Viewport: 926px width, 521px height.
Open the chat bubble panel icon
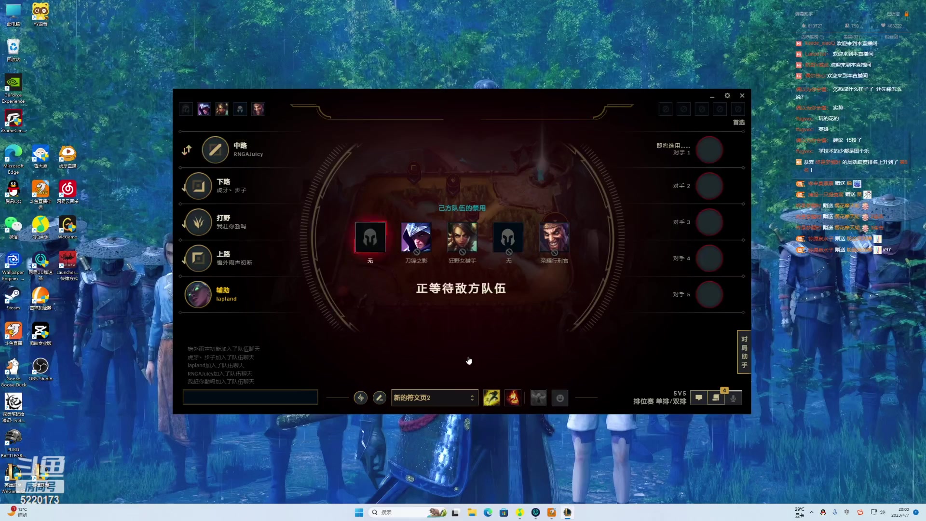point(698,398)
